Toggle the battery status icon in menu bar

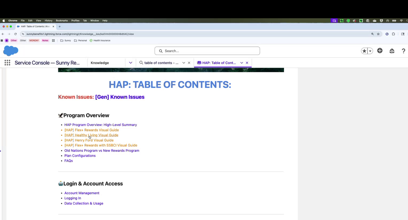[x=395, y=21]
